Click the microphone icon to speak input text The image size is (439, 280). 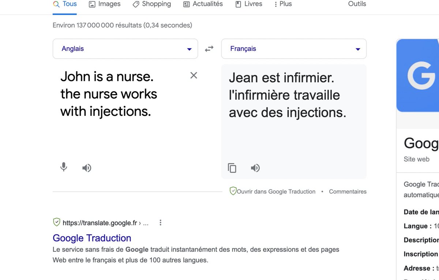[63, 167]
